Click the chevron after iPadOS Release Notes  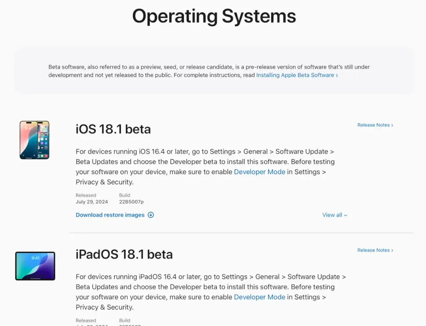[x=392, y=250]
